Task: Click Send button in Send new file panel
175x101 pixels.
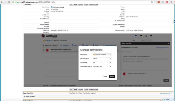Action: pyautogui.click(x=166, y=80)
